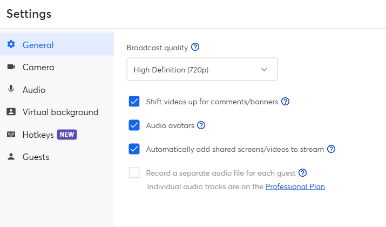Click the Shift videos up for comments/banners label
This screenshot has height=227, width=386.
coord(212,102)
